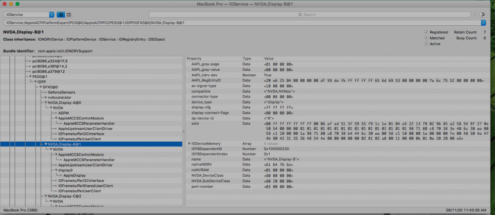
Task: Click the stepper arrows next to Search
Action: [x=475, y=15]
